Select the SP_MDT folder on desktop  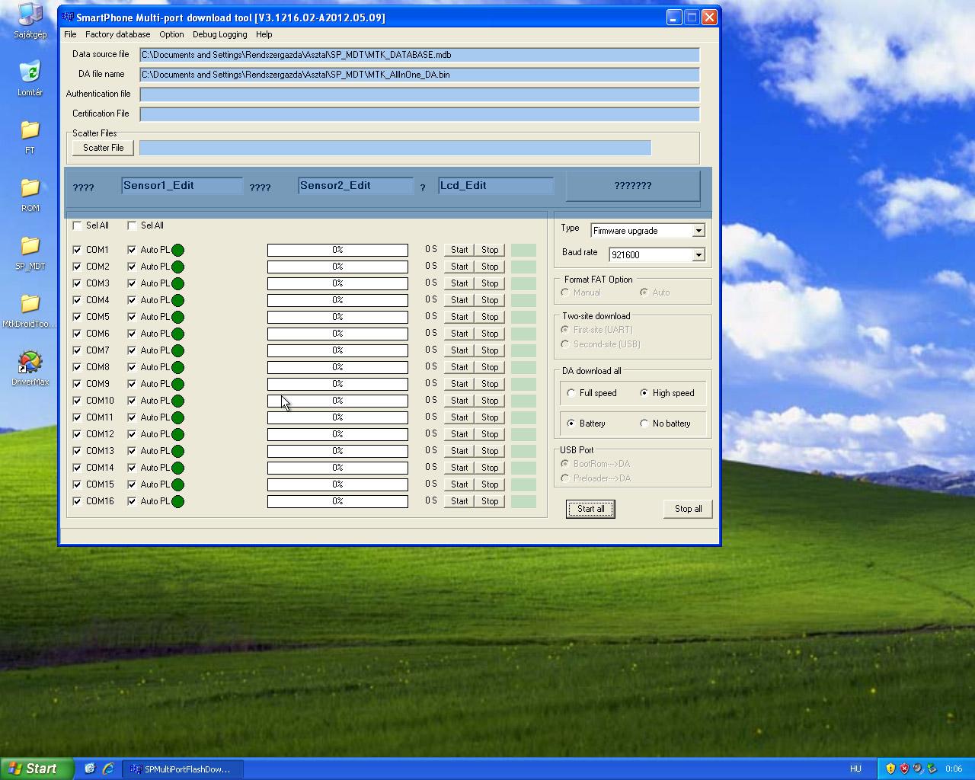click(30, 252)
